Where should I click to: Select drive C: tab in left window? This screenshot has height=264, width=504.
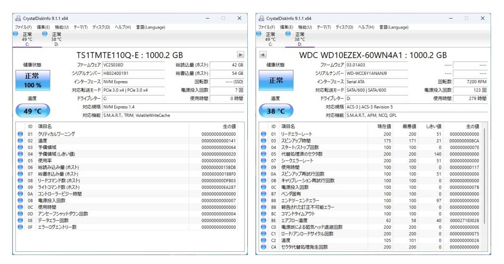(27, 39)
